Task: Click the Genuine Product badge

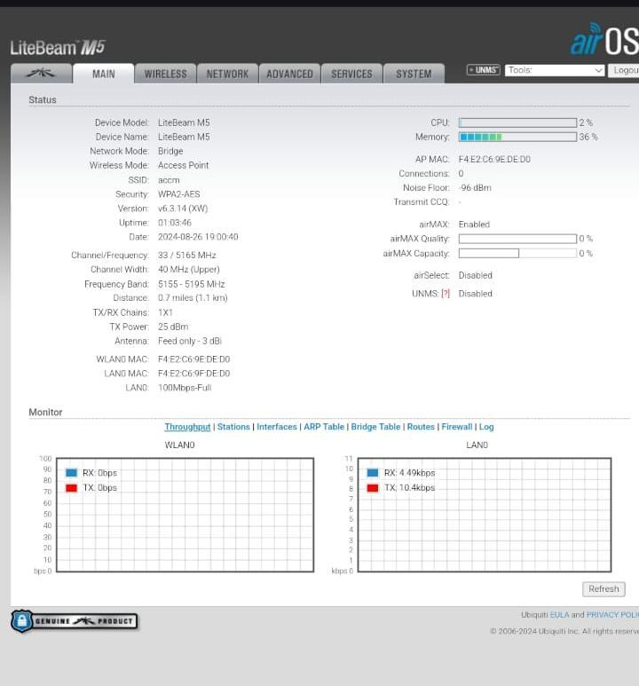Action: click(75, 621)
